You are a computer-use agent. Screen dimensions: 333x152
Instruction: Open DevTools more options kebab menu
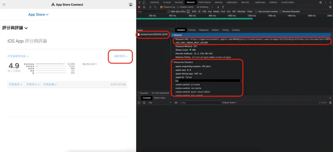[326, 2]
